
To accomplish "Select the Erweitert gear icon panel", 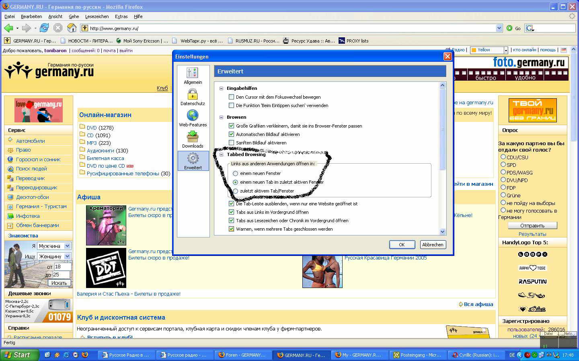I will tap(193, 158).
